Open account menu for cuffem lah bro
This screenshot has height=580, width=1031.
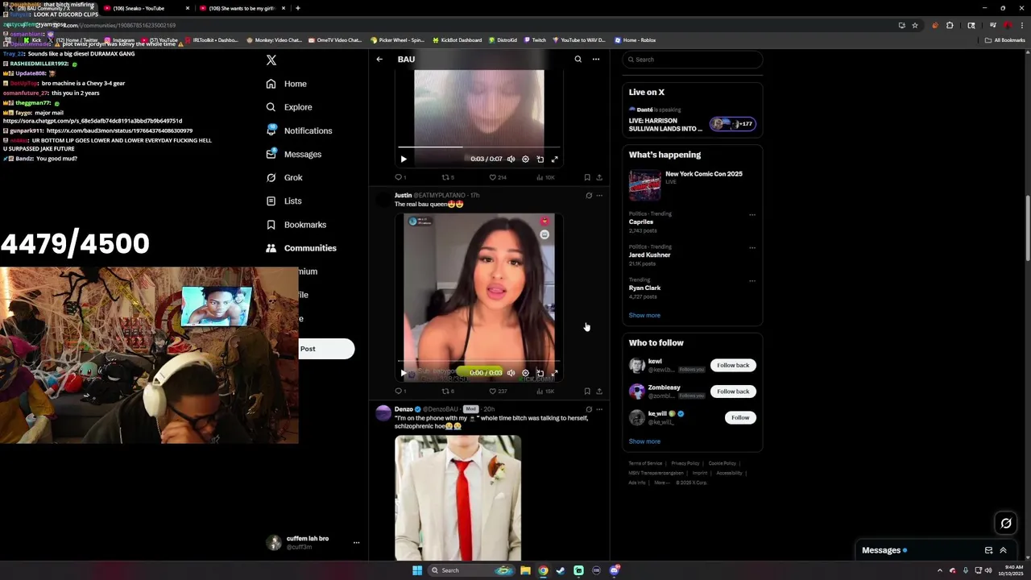click(356, 543)
